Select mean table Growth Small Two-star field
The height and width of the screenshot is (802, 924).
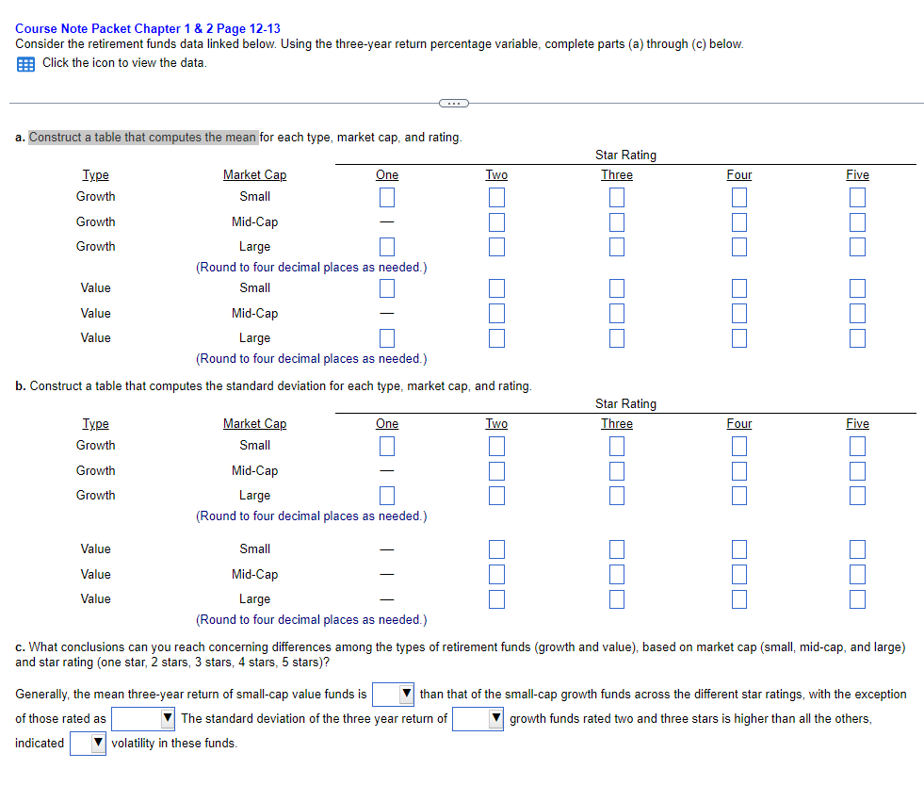tap(496, 197)
